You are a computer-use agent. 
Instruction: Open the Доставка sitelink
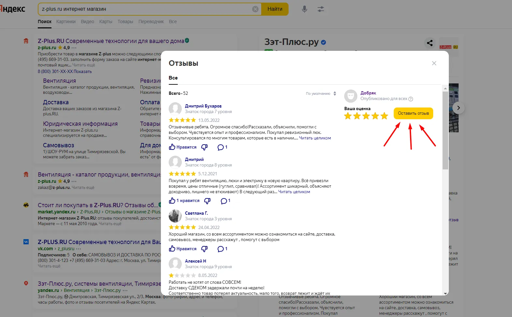56,102
